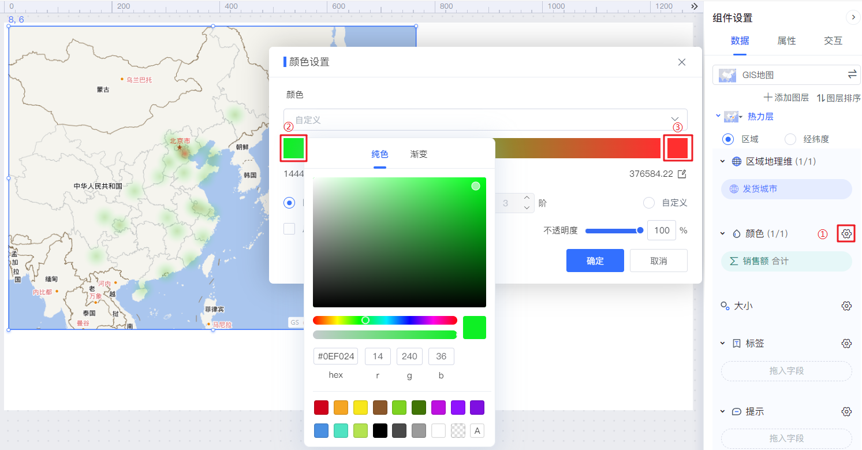Select the 渐变 tab in color picker
The height and width of the screenshot is (450, 862).
pyautogui.click(x=419, y=154)
